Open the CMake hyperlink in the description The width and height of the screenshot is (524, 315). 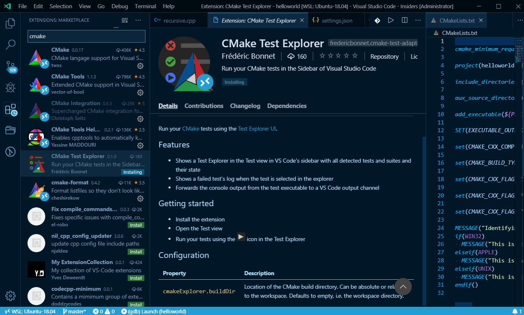(x=191, y=129)
